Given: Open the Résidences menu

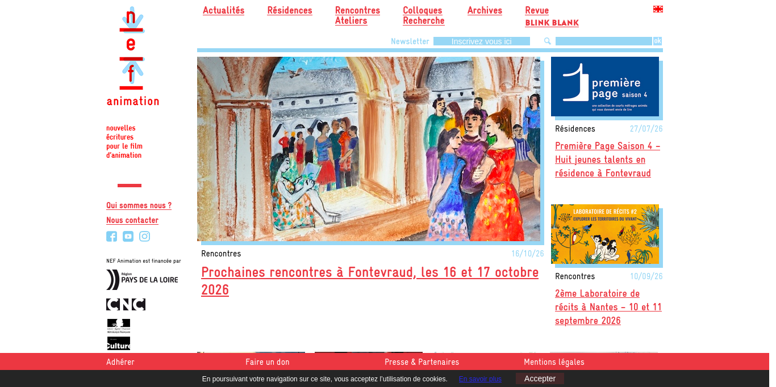Looking at the screenshot, I should [290, 10].
